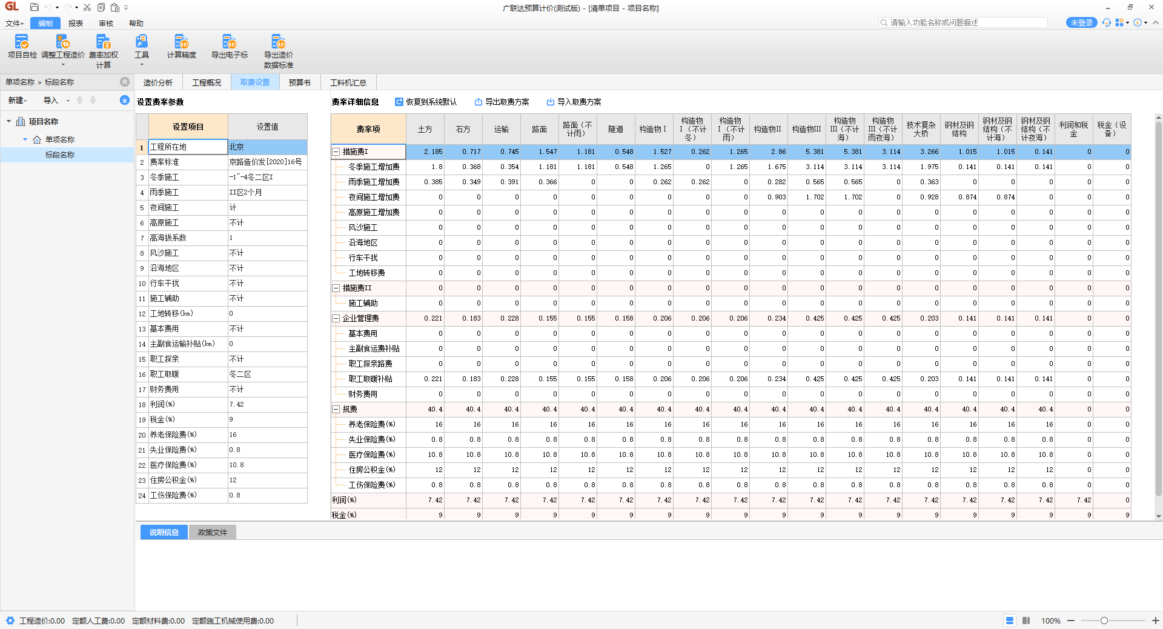Screen dimensions: 1163x629
Task: Click 恢复到系统默认 button
Action: 426,102
